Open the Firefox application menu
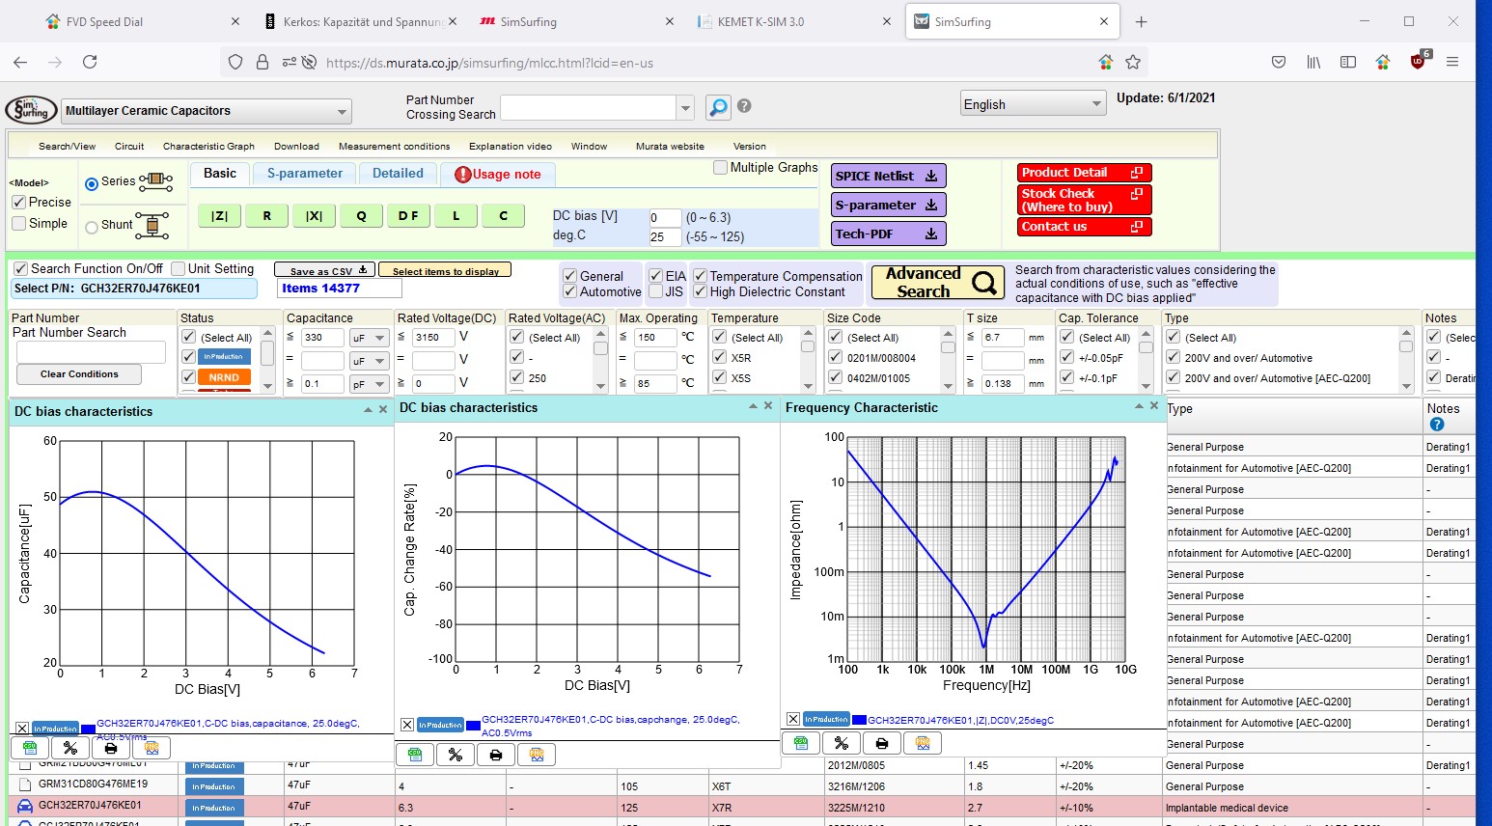This screenshot has width=1492, height=826. coord(1452,62)
